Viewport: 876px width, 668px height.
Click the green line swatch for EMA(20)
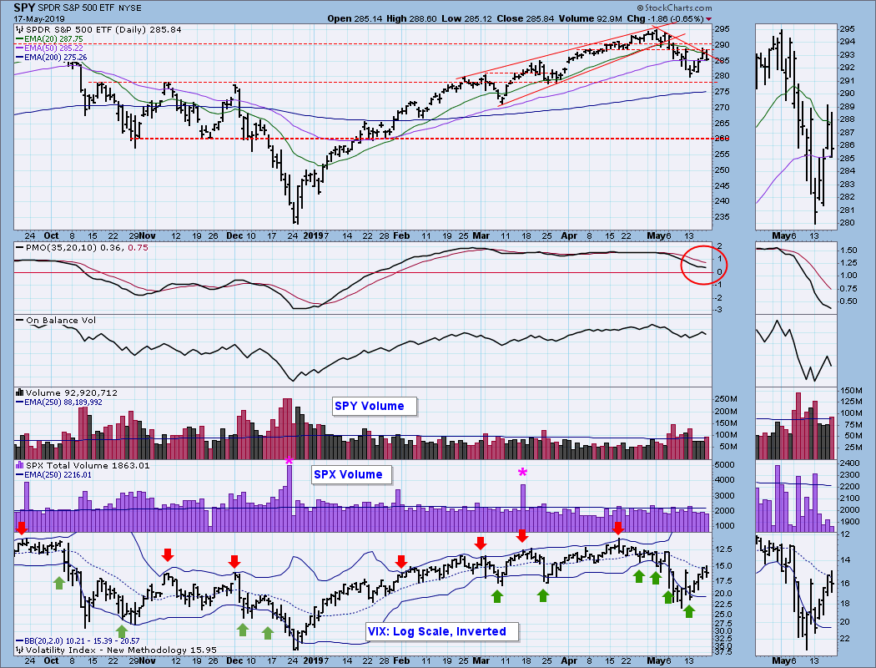coord(19,39)
